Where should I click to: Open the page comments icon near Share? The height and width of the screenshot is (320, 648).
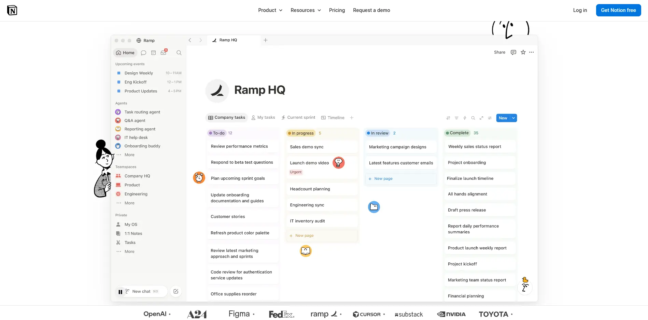(x=513, y=52)
